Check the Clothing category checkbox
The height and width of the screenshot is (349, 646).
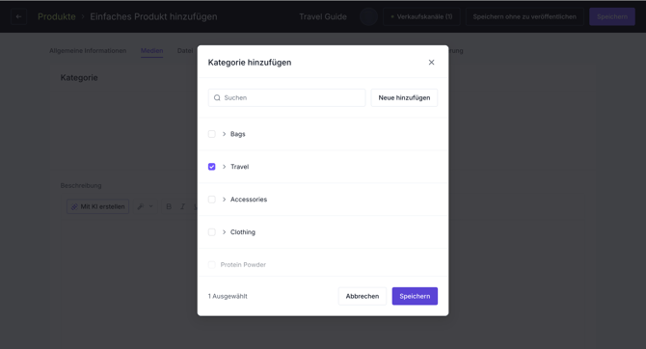coord(212,232)
